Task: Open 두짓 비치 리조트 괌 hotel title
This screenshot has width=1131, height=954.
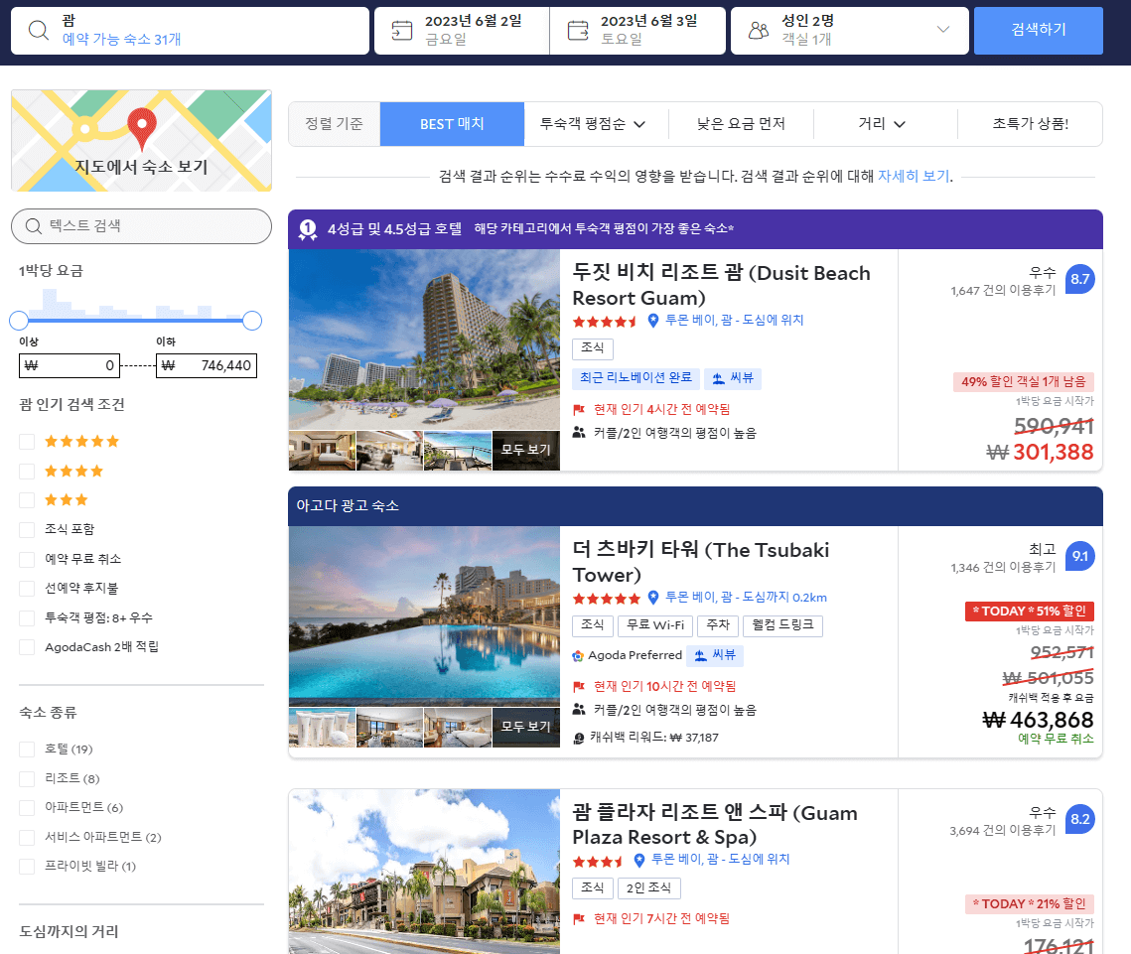Action: pyautogui.click(x=721, y=285)
